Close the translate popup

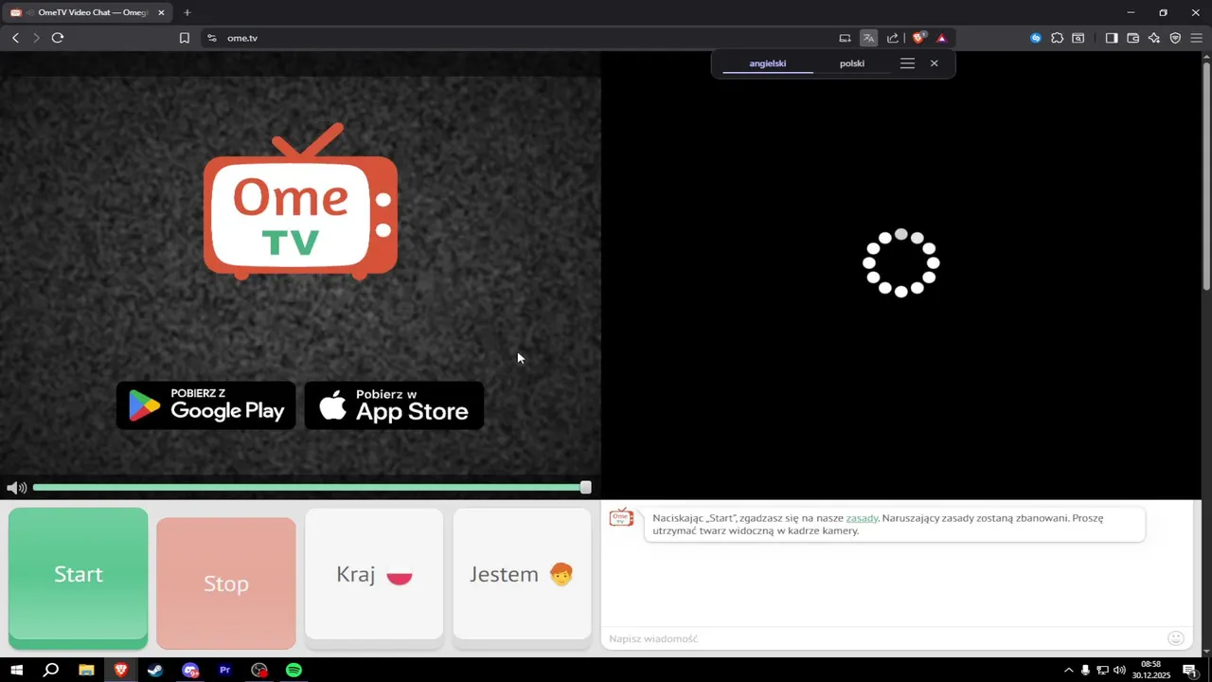point(934,63)
